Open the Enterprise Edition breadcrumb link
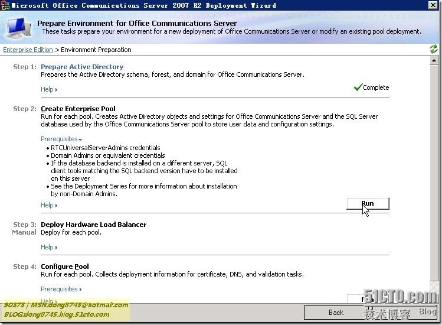Viewport: 442px width, 325px height. tap(28, 50)
